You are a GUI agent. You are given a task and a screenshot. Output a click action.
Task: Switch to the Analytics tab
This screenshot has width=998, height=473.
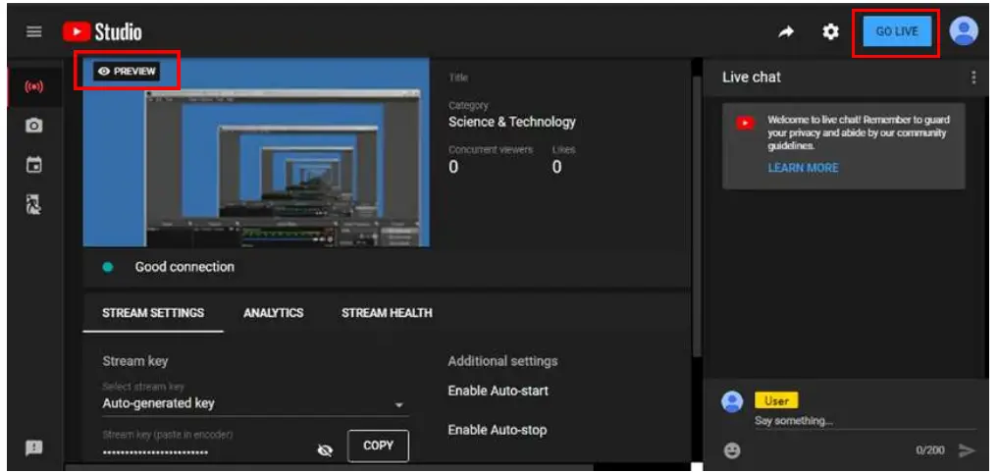click(x=273, y=313)
